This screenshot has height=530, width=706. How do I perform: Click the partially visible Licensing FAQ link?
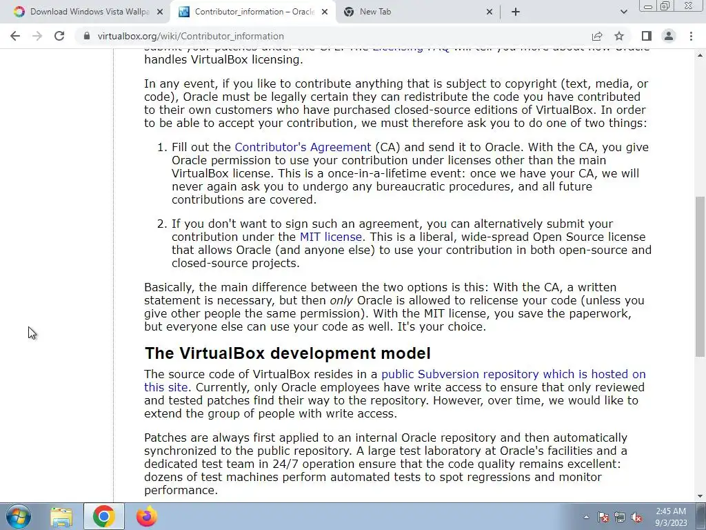[411, 50]
